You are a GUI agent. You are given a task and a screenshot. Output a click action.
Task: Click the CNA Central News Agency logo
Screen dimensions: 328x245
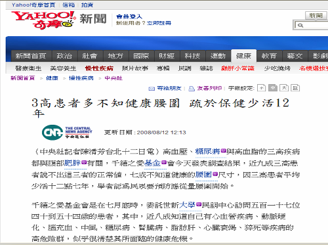[x=67, y=133]
